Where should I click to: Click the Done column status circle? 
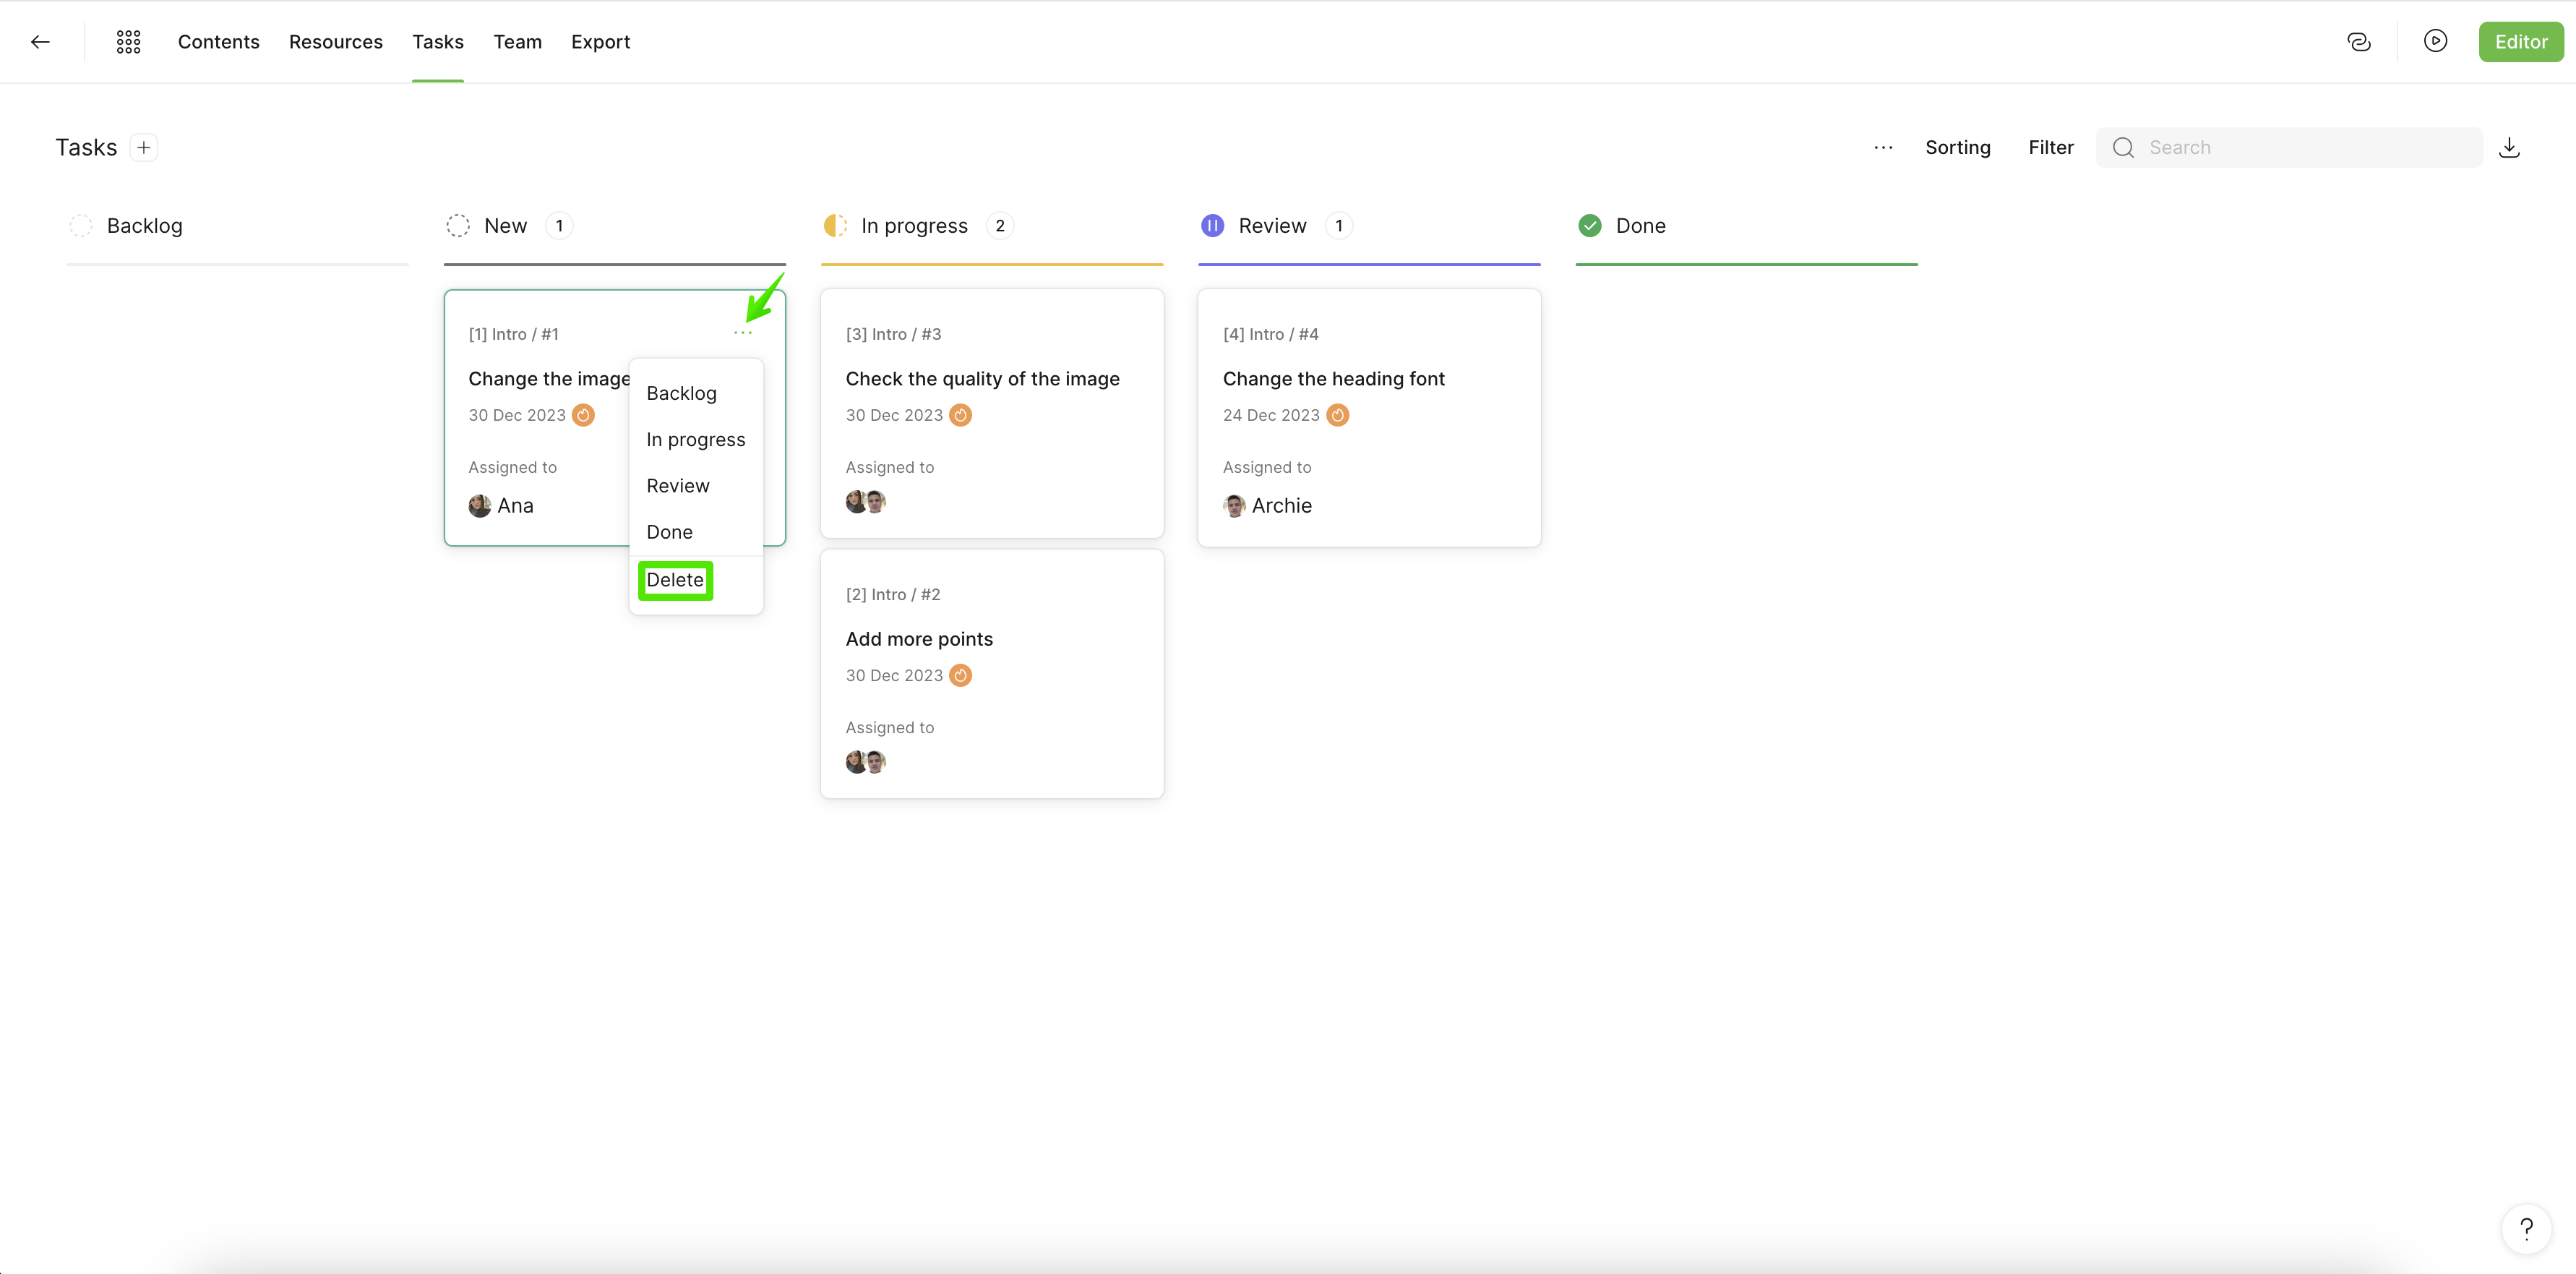(x=1589, y=226)
